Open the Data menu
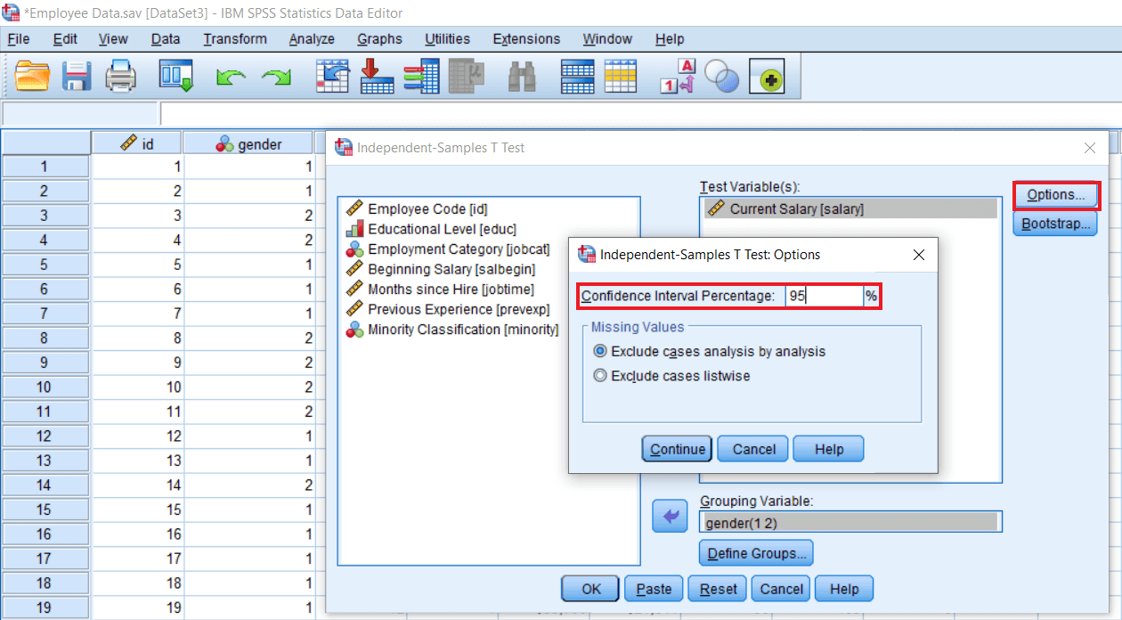 coord(166,39)
